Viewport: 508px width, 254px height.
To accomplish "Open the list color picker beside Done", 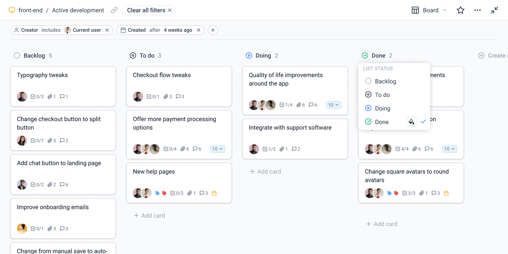I will (411, 122).
